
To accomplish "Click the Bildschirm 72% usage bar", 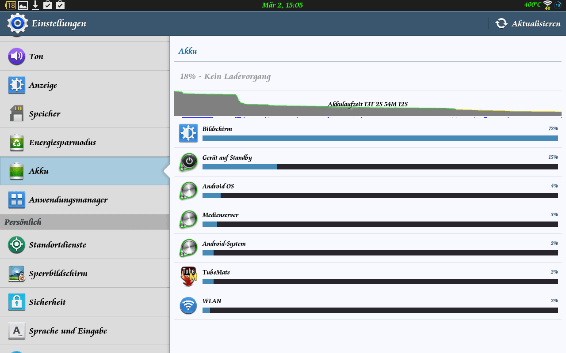I will [x=380, y=138].
